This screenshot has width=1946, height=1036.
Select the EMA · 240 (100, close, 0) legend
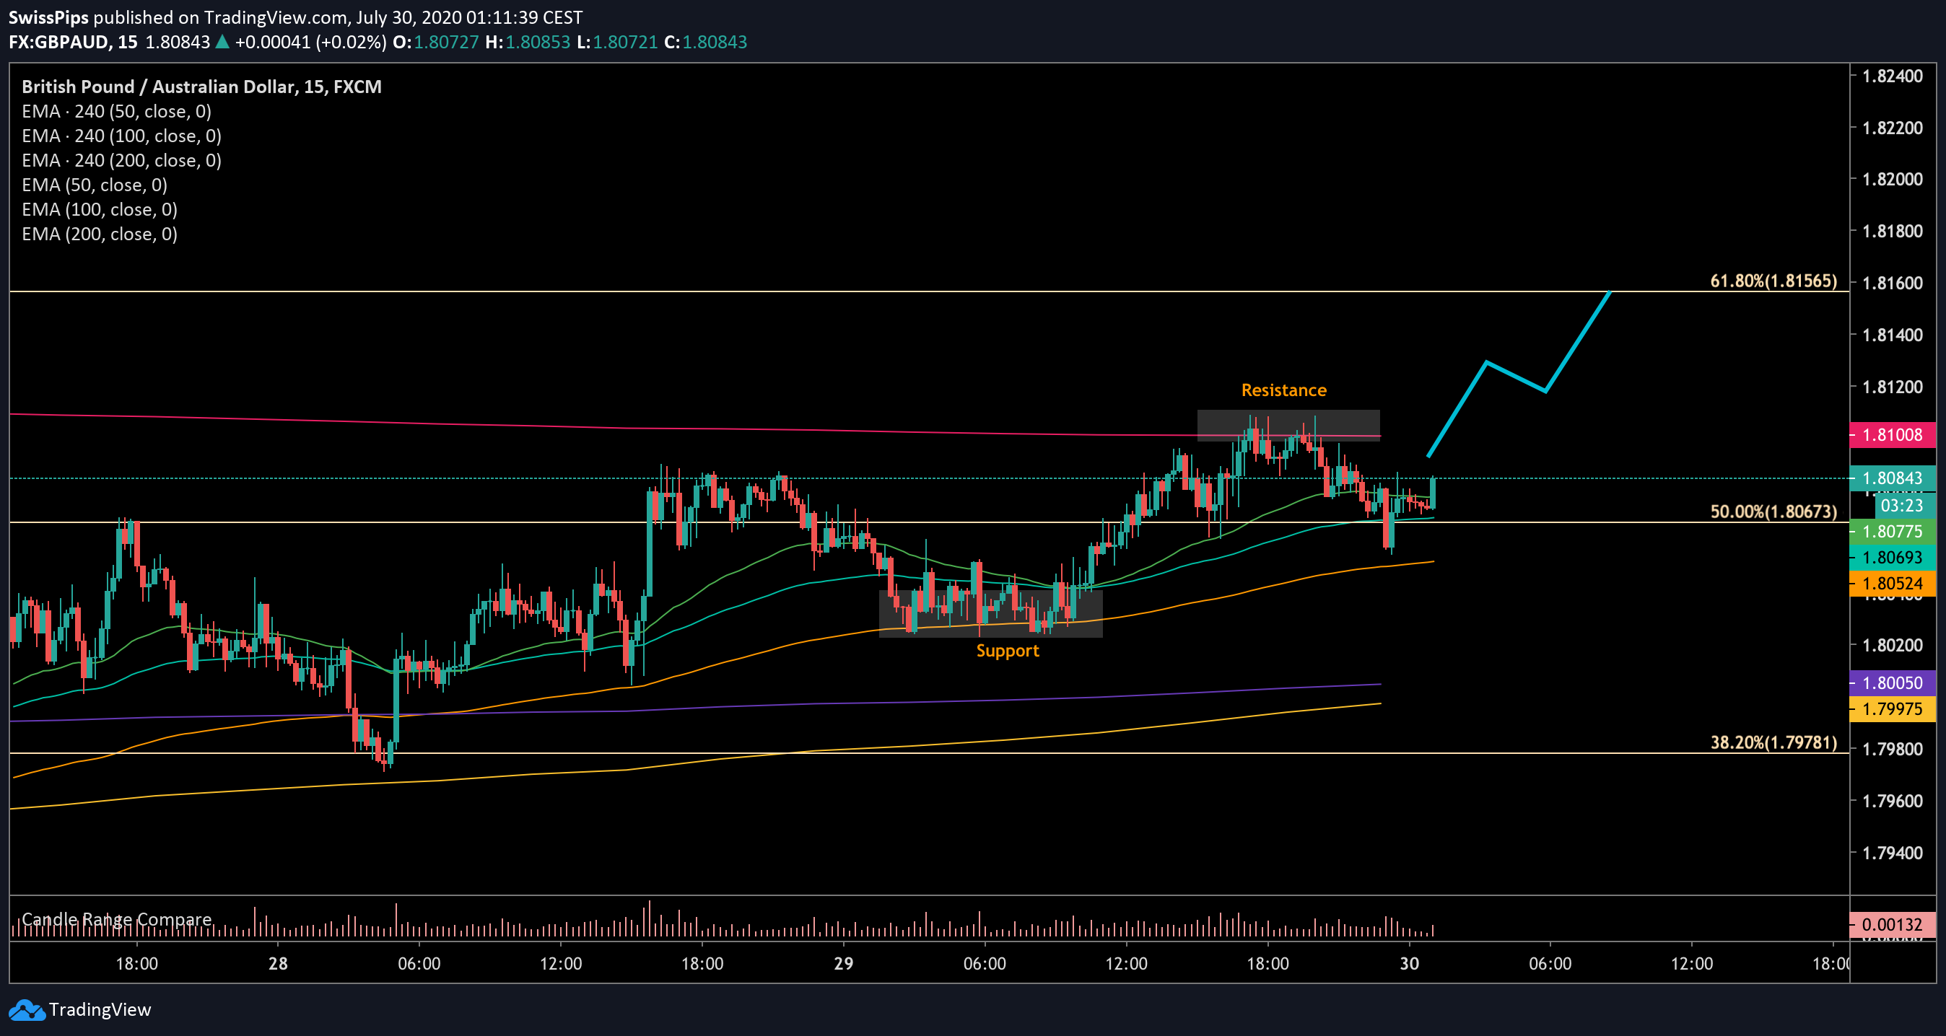(x=121, y=136)
